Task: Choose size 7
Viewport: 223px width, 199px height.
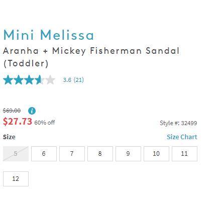Action: (72, 154)
